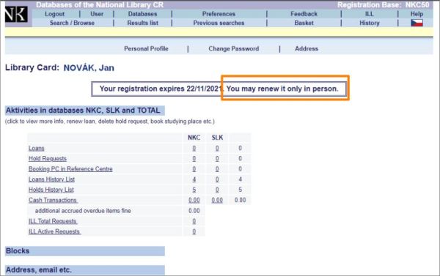
Task: Open the ILL menu item
Action: [x=370, y=14]
